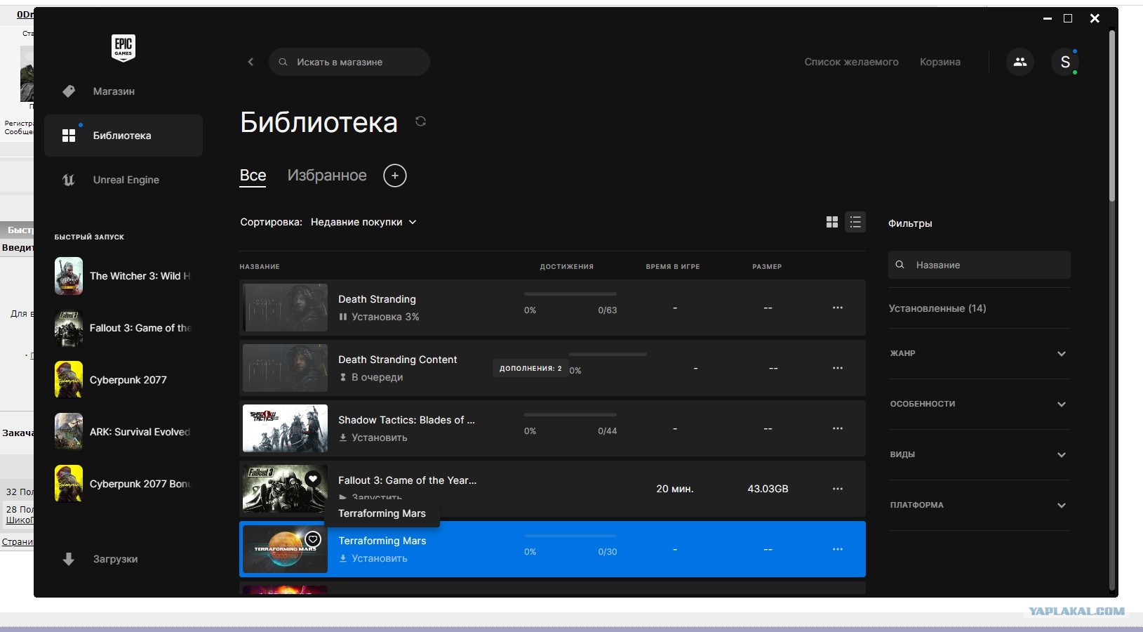The image size is (1143, 632).
Task: Launch Fallout 3 from quick launch
Action: (123, 328)
